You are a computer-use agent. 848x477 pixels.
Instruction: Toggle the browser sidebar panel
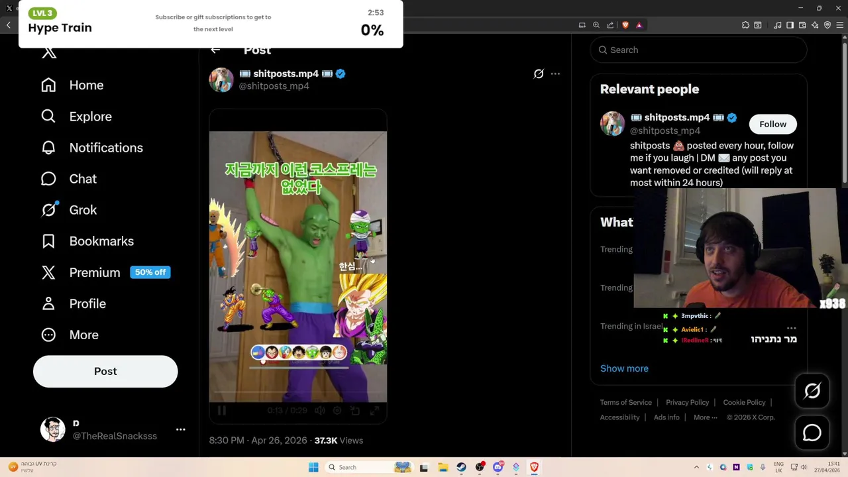pyautogui.click(x=790, y=25)
